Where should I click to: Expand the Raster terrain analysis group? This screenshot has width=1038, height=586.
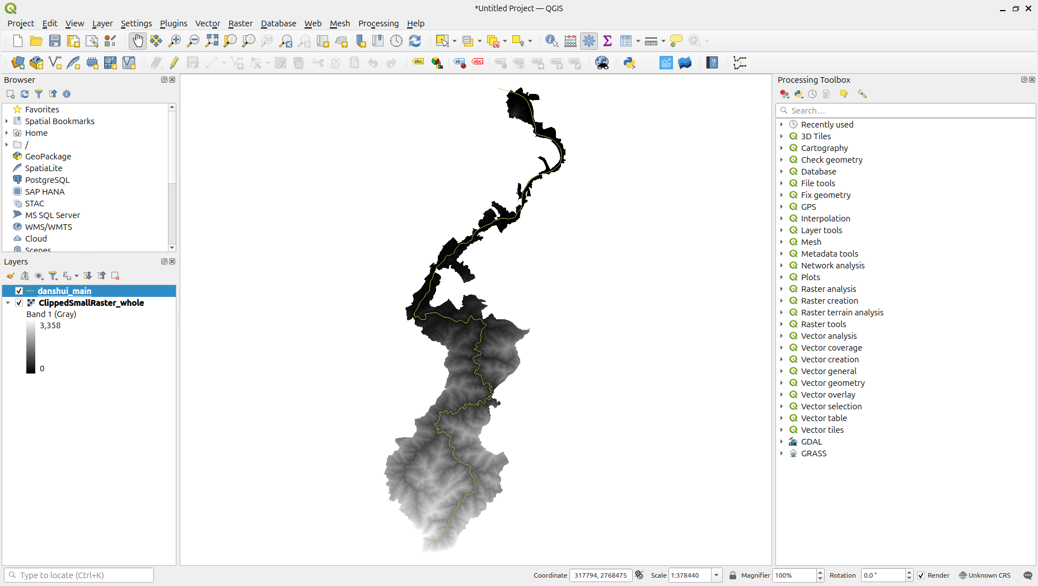coord(782,313)
